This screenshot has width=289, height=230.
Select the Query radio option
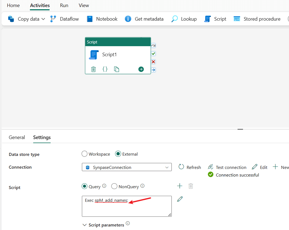pyautogui.click(x=85, y=186)
